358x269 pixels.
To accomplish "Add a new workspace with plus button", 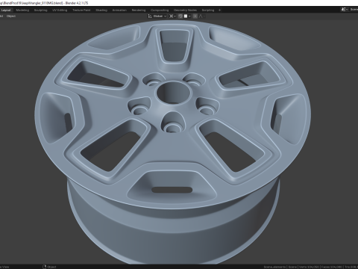I will click(219, 10).
